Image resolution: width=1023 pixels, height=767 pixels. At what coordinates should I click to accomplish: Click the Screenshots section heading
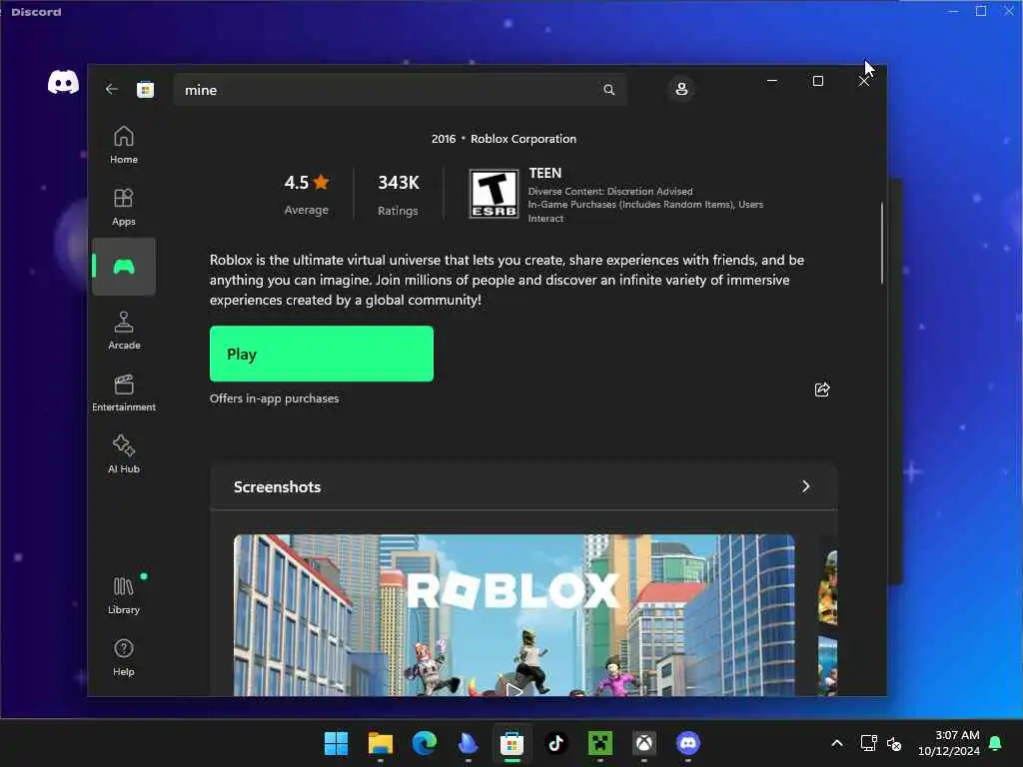278,487
